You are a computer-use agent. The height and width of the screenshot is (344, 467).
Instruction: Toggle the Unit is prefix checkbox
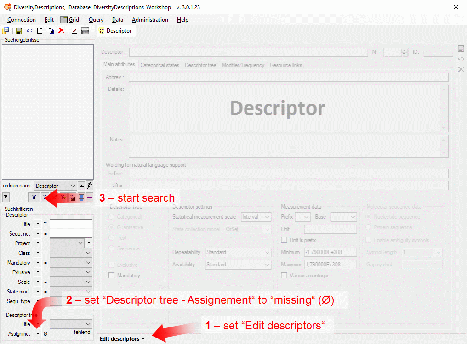(284, 240)
